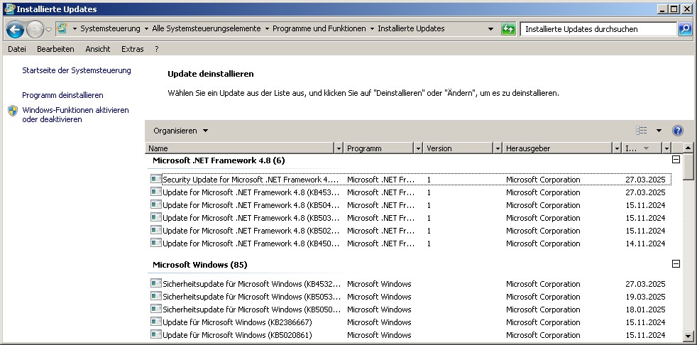This screenshot has width=697, height=345.
Task: Open the Datei menu
Action: click(17, 49)
